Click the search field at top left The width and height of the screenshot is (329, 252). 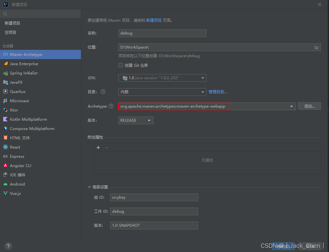(41, 14)
